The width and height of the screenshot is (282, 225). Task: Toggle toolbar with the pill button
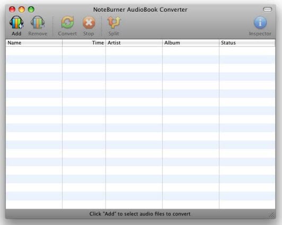tap(267, 10)
